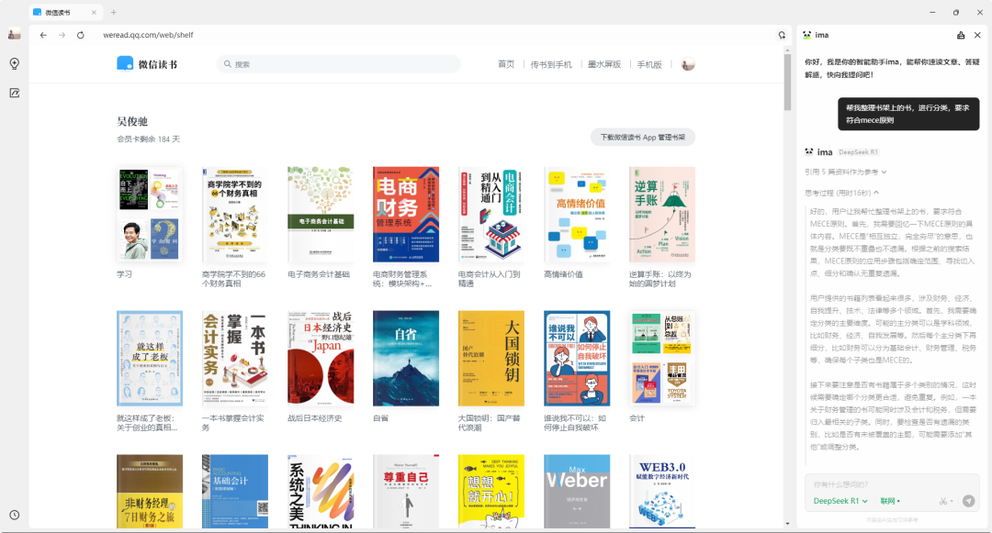Open 就这样成了老板 book cover
992x533 pixels.
pyautogui.click(x=150, y=358)
